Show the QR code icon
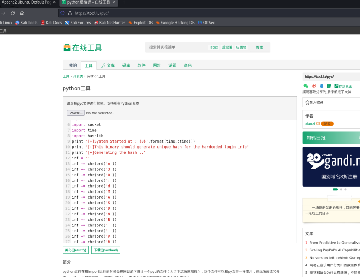This screenshot has height=277, width=360. tap(329, 86)
